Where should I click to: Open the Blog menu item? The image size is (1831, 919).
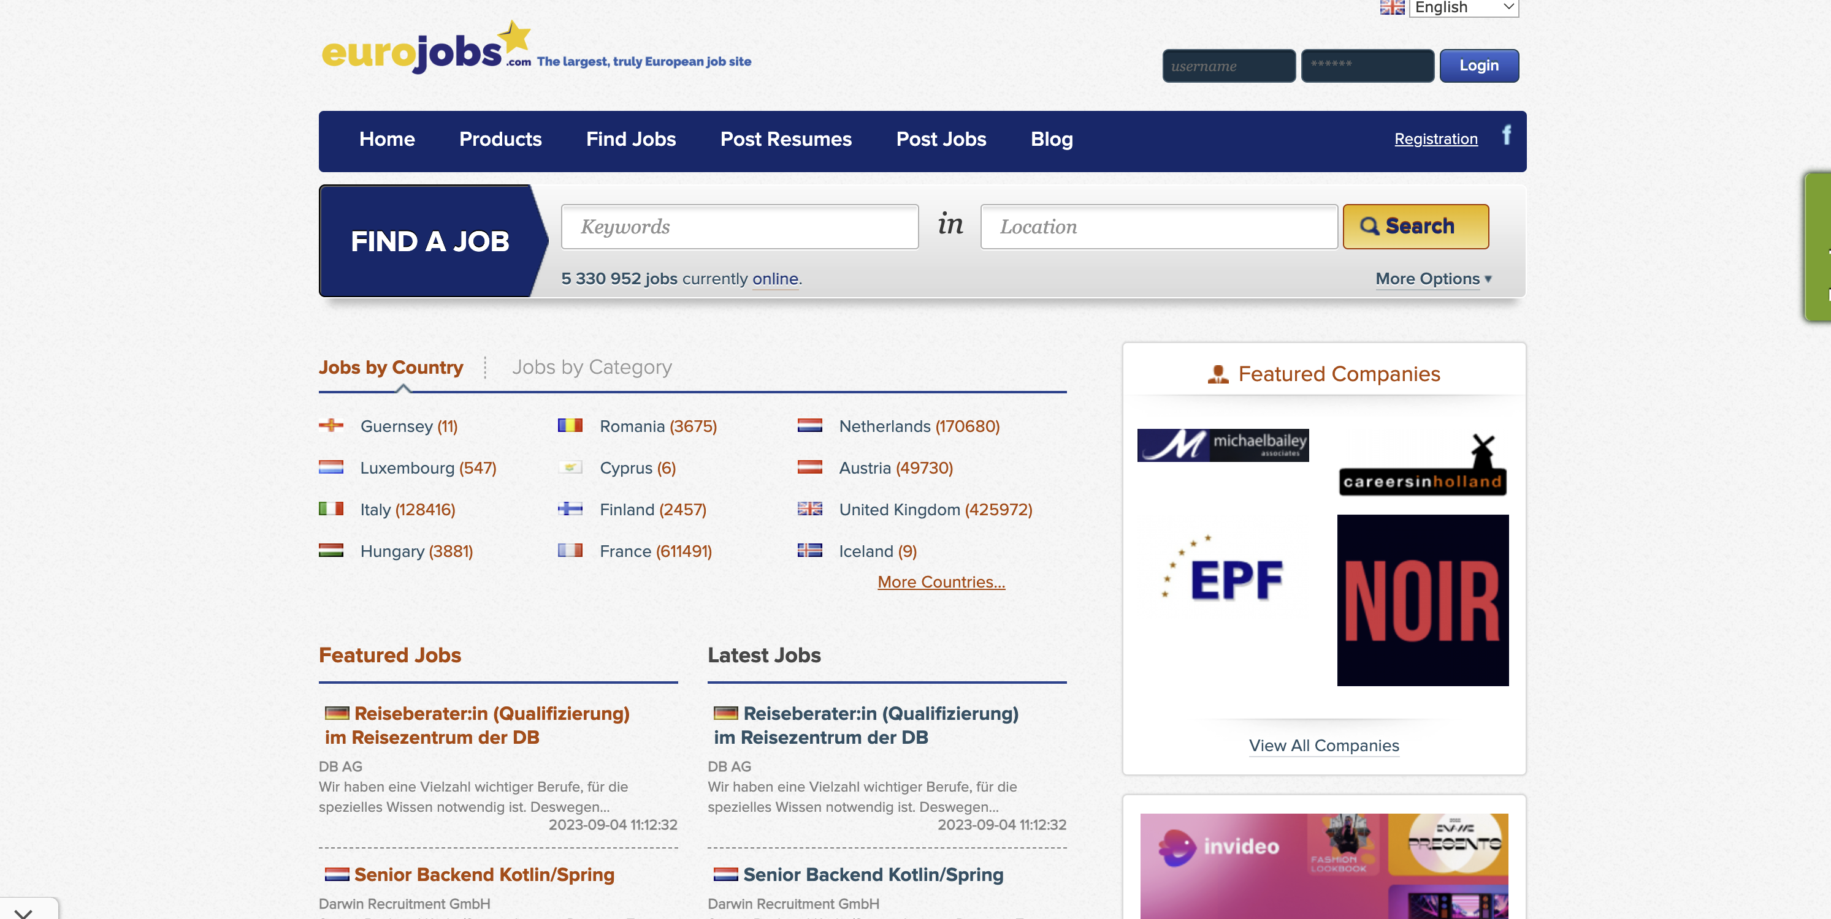1051,139
